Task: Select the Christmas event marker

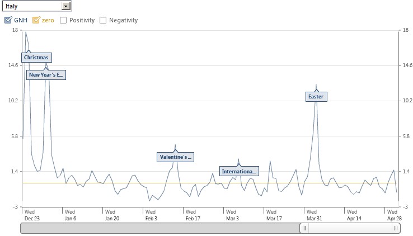Action: pyautogui.click(x=36, y=57)
